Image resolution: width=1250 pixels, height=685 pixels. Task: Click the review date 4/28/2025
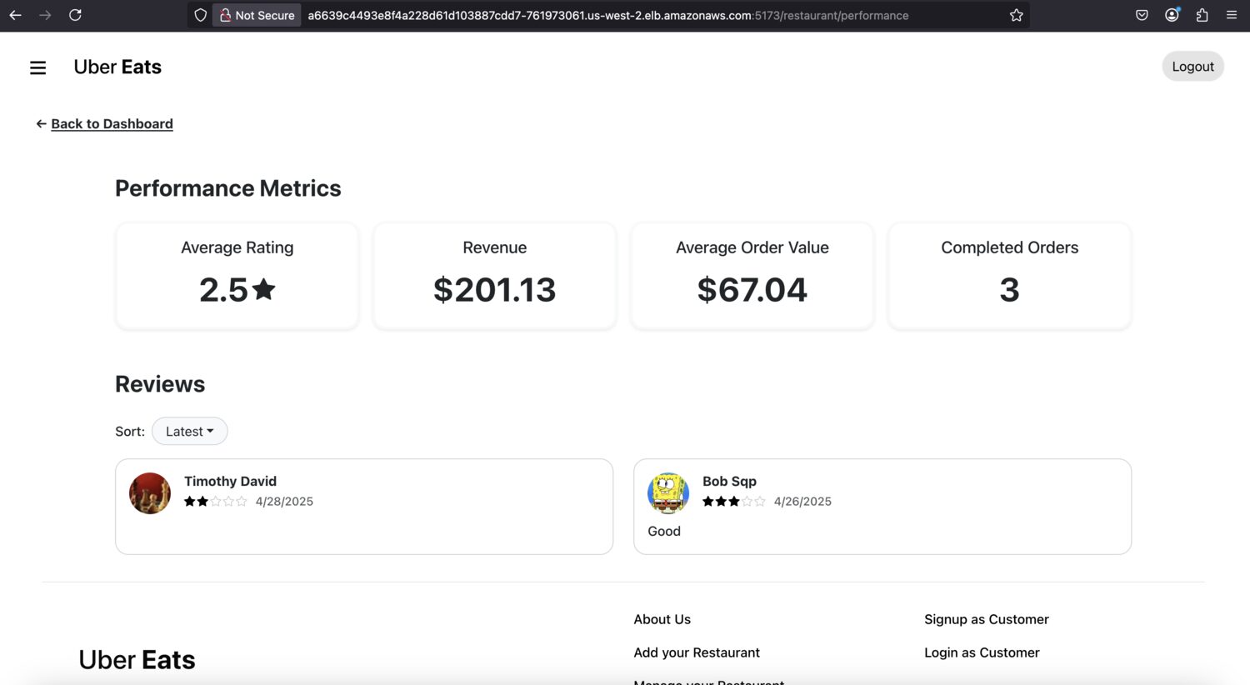(284, 502)
